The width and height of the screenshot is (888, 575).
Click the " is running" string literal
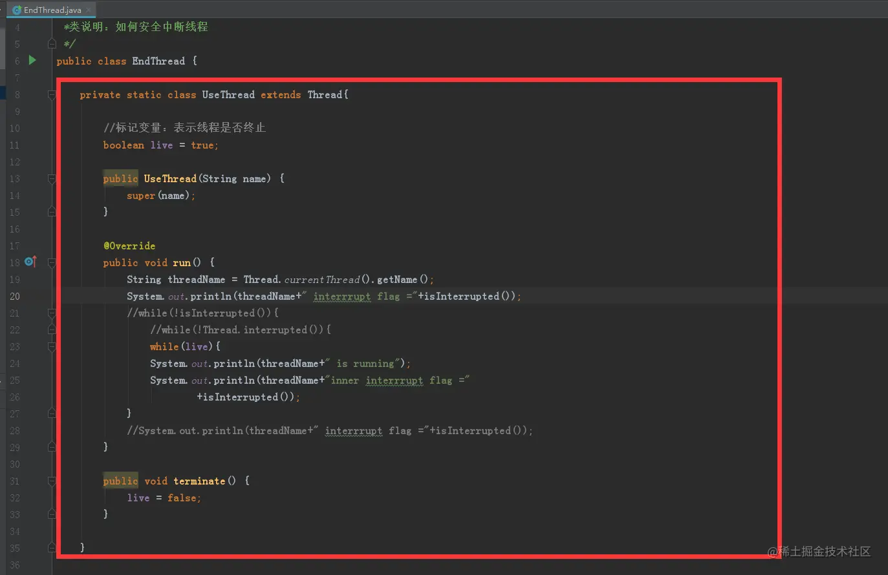coord(362,363)
